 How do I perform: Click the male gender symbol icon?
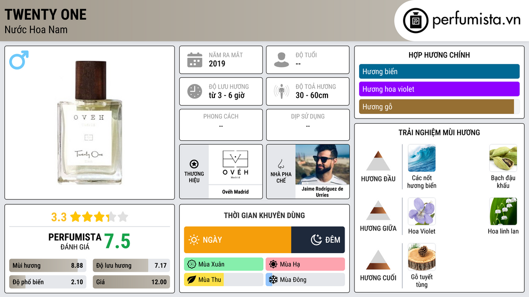coord(19,60)
